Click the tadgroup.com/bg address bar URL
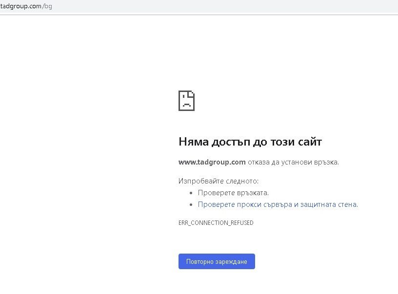 pyautogui.click(x=26, y=6)
